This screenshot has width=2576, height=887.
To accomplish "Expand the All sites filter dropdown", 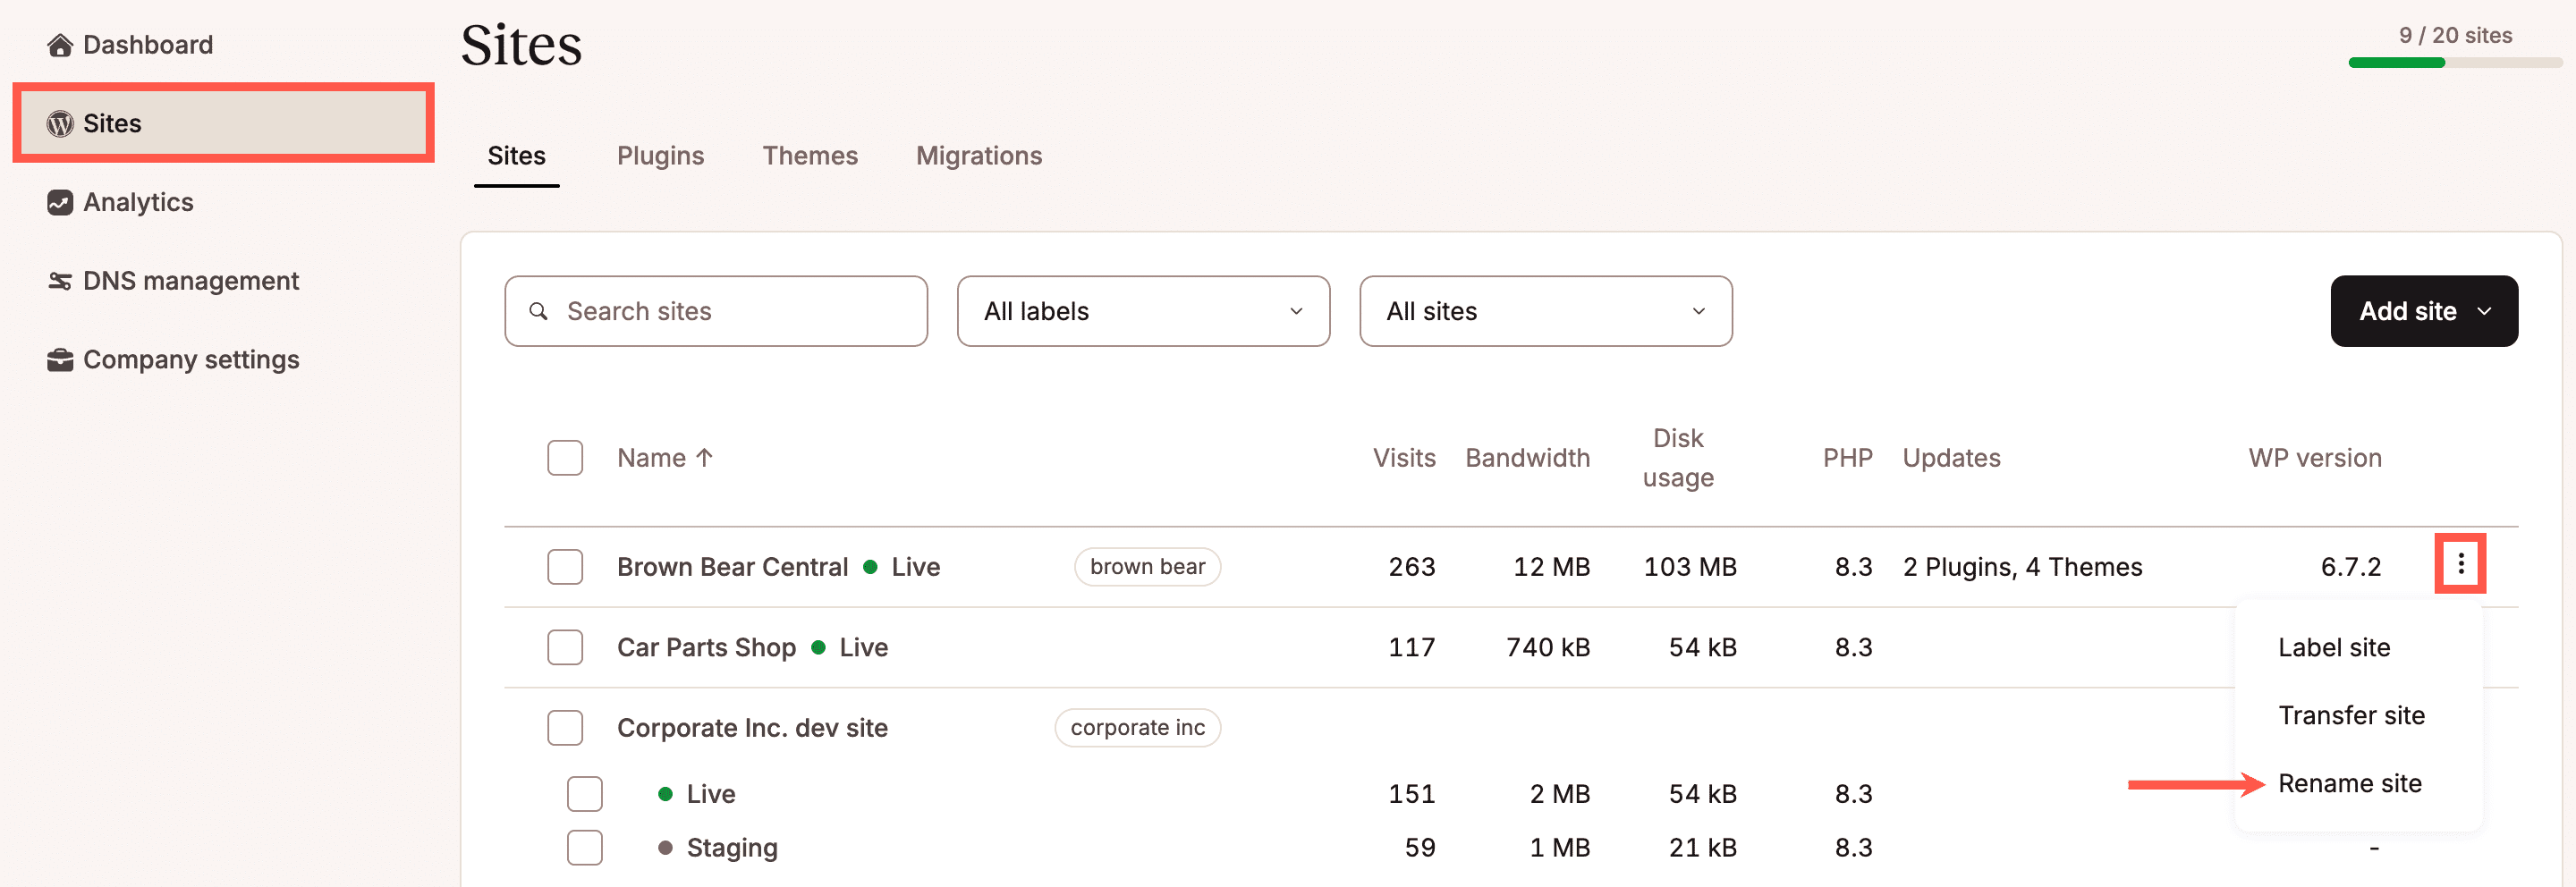I will [x=1545, y=311].
